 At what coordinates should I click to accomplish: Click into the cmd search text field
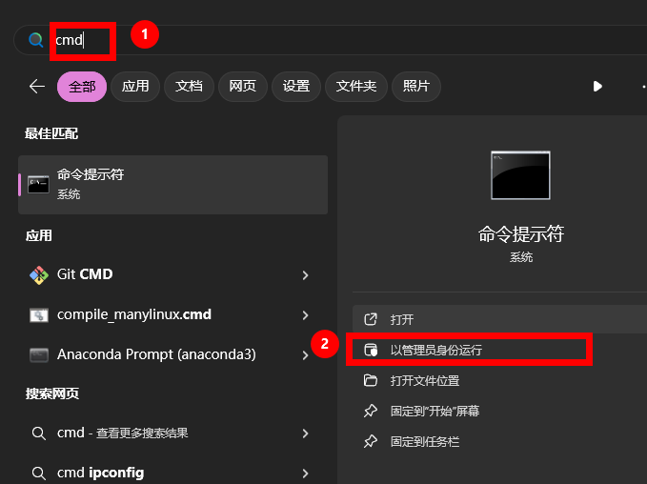(x=286, y=40)
